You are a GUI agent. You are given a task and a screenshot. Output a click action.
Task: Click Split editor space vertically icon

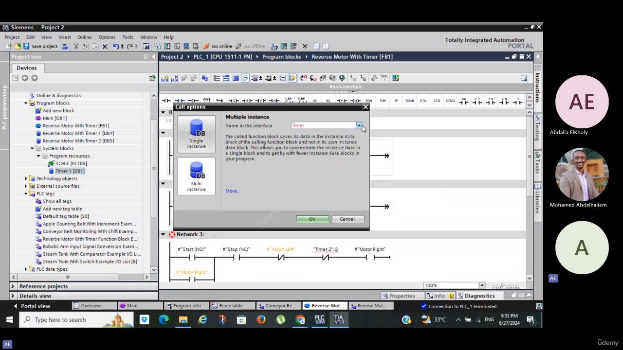click(x=326, y=46)
